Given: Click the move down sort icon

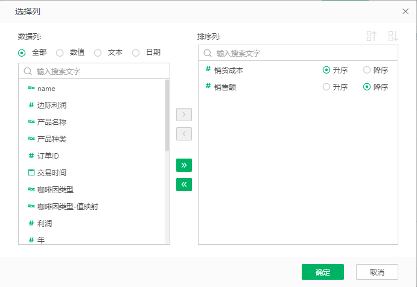Looking at the screenshot, I should click(393, 36).
